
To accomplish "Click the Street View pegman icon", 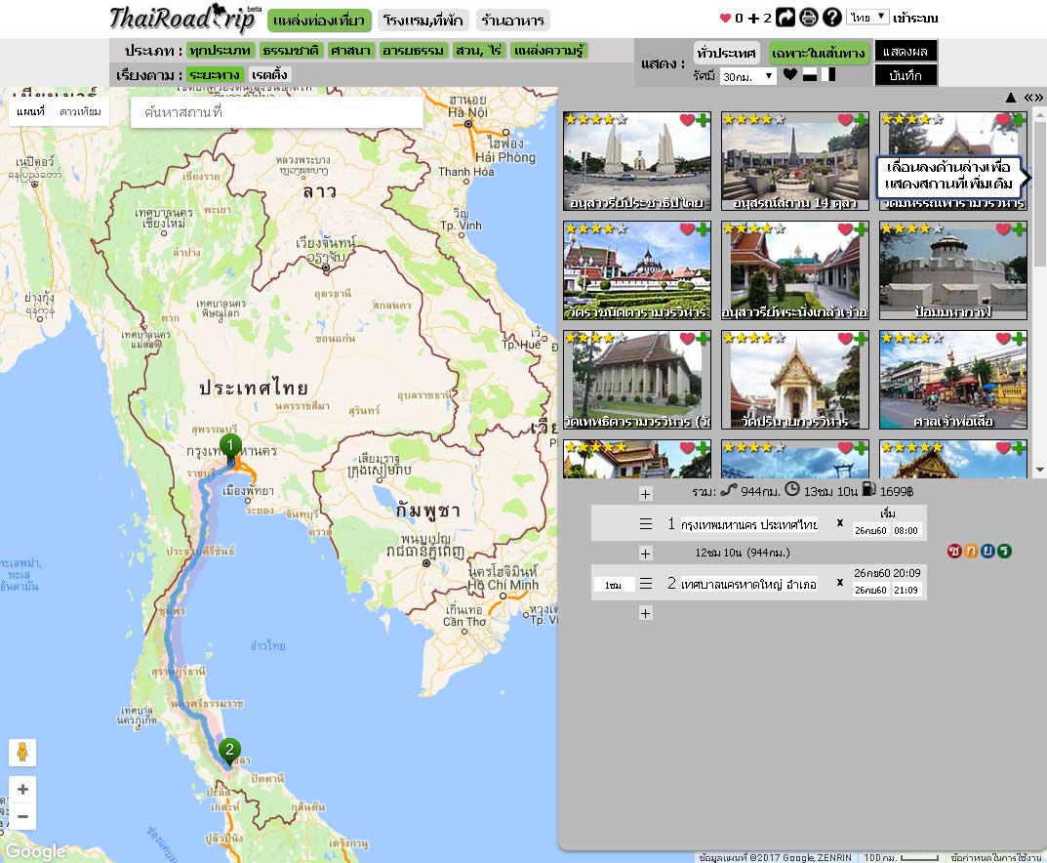I will 22,753.
